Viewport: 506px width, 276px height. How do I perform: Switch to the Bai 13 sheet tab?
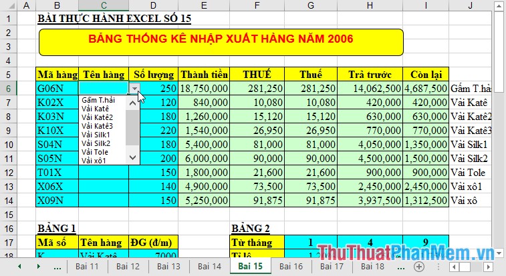point(168,267)
